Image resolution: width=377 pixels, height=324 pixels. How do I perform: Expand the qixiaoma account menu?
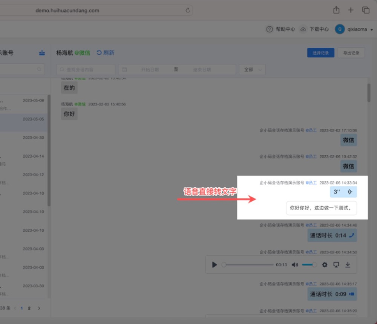tap(372, 29)
